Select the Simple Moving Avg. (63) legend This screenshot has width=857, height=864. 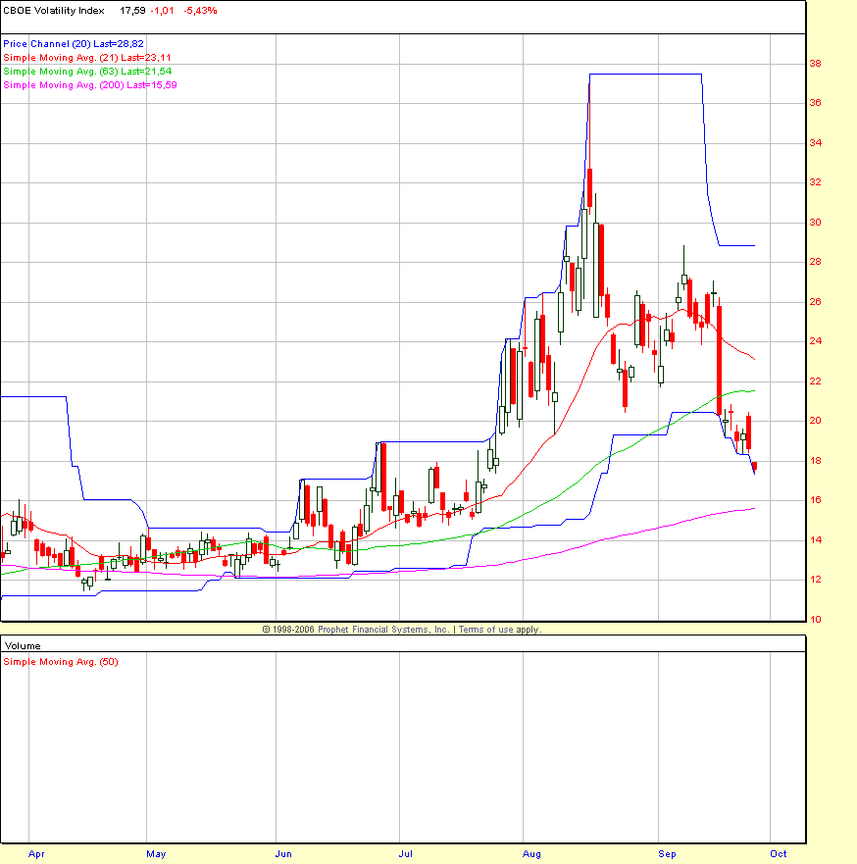87,72
